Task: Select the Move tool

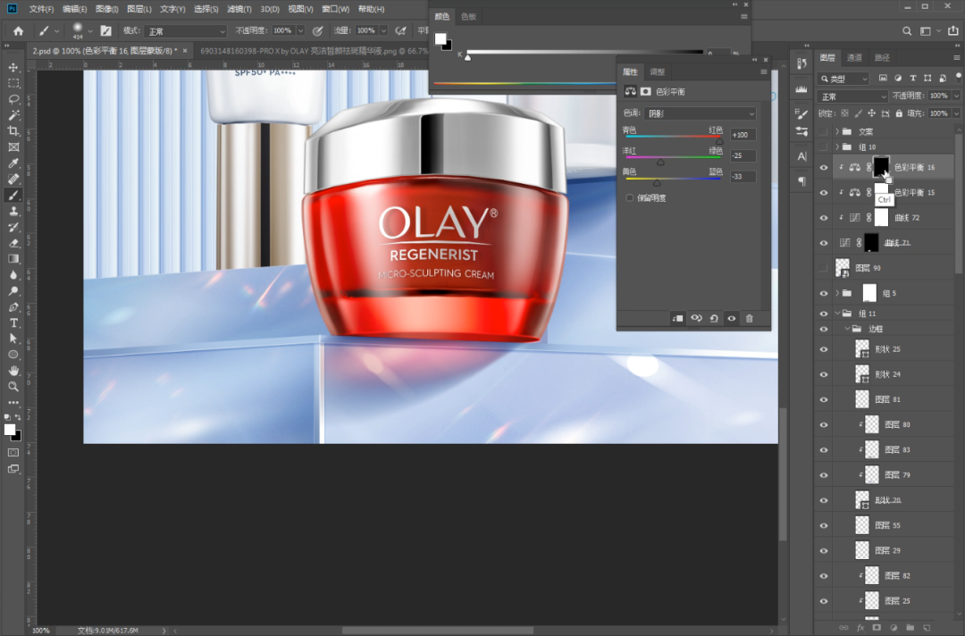Action: click(13, 67)
